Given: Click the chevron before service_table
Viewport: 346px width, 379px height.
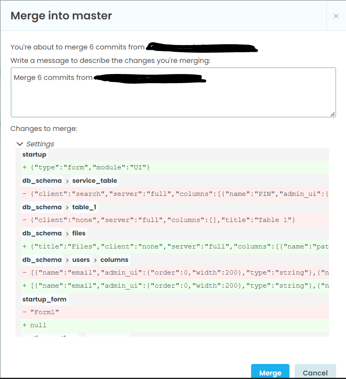Looking at the screenshot, I should (67, 181).
